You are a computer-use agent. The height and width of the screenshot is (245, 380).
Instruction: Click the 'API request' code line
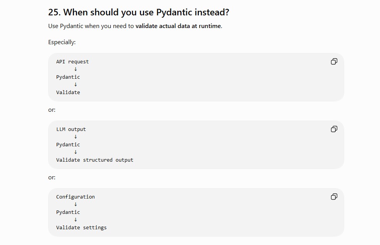click(72, 62)
